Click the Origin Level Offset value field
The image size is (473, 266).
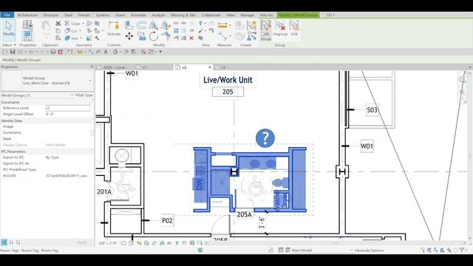click(x=68, y=115)
